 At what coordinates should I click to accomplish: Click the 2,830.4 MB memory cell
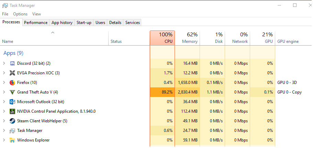(x=187, y=92)
